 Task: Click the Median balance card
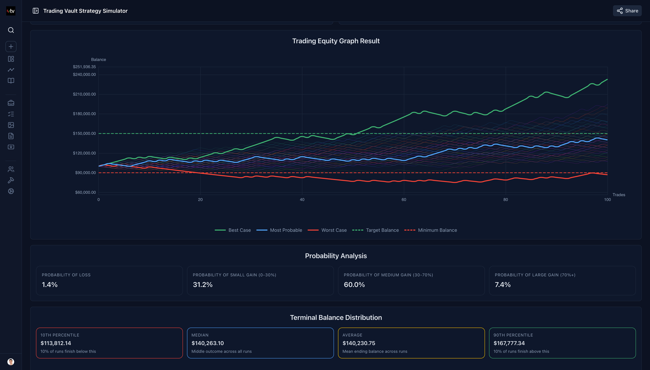click(260, 343)
